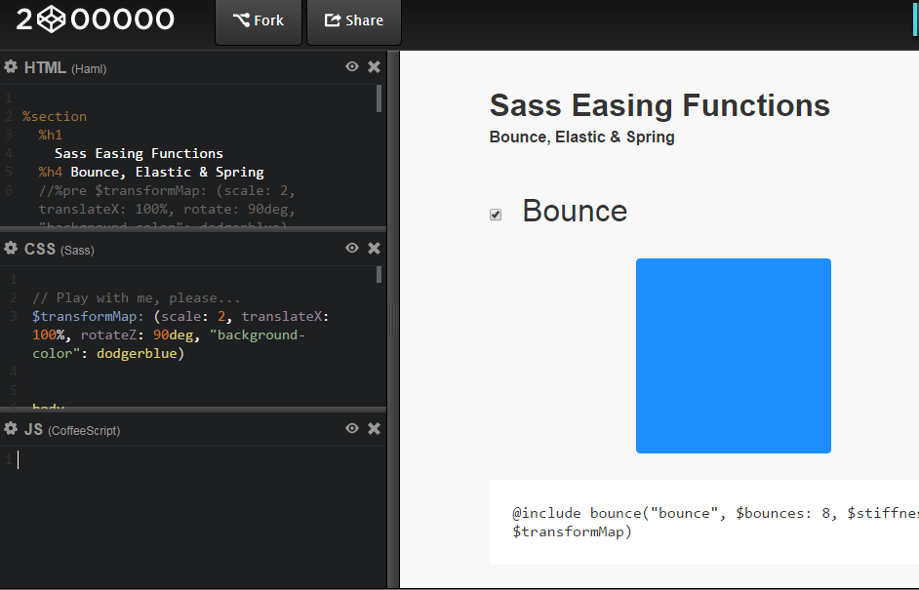Screen dimensions: 919x590
Task: Close the CSS editor with its X icon
Action: tap(374, 248)
